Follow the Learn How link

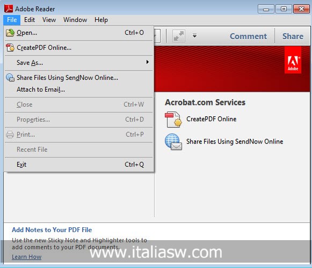pyautogui.click(x=27, y=257)
